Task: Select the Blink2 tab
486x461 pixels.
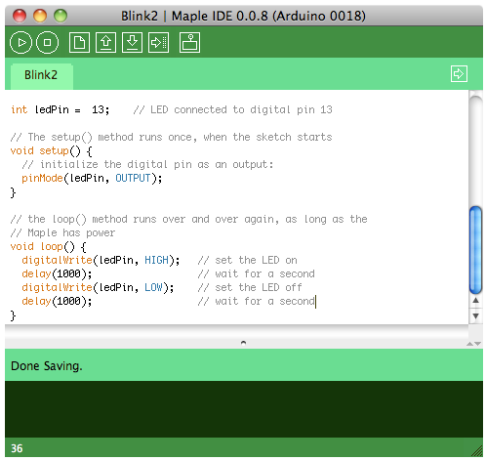Action: point(41,76)
